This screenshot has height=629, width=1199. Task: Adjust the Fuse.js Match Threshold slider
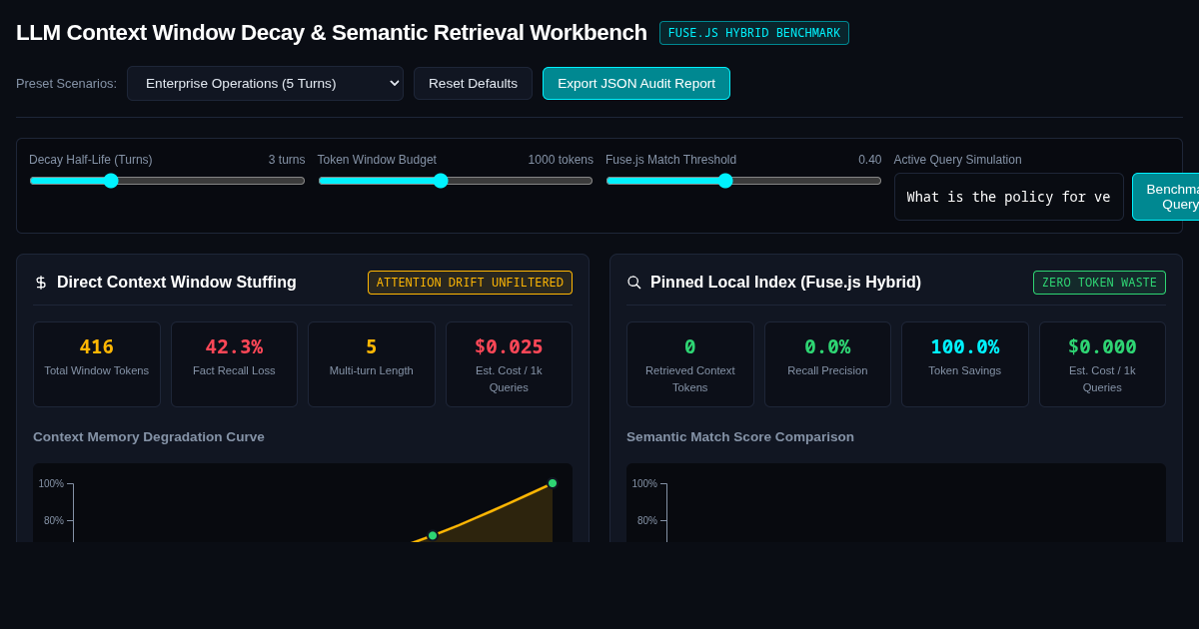[743, 181]
